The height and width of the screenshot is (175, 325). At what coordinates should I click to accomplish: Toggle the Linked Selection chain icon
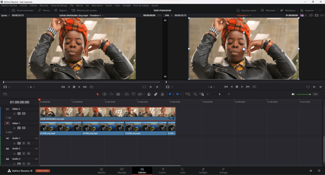click(x=156, y=94)
